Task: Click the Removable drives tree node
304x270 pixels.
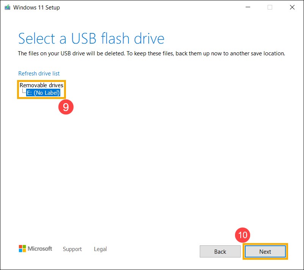Action: (41, 85)
